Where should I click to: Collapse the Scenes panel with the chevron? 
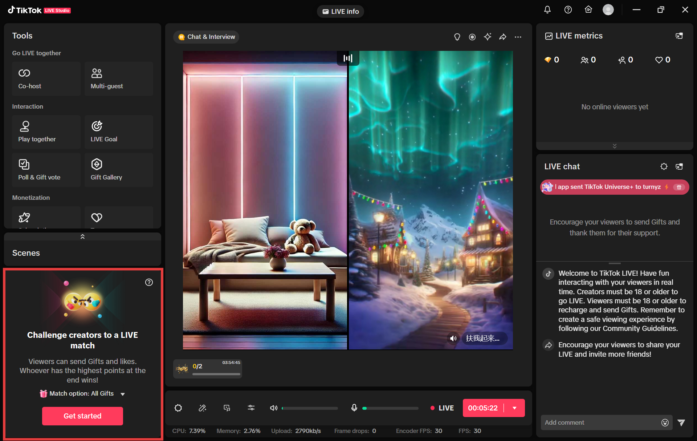click(x=82, y=236)
